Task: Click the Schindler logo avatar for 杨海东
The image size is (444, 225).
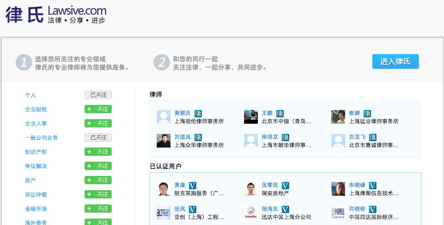Action: coord(251,213)
